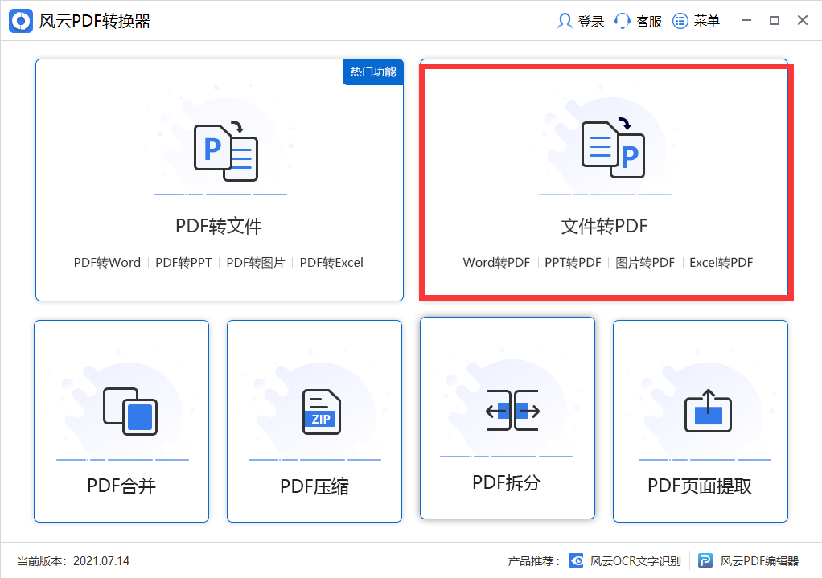Choose PDF转Word conversion
The width and height of the screenshot is (822, 578).
(x=107, y=263)
